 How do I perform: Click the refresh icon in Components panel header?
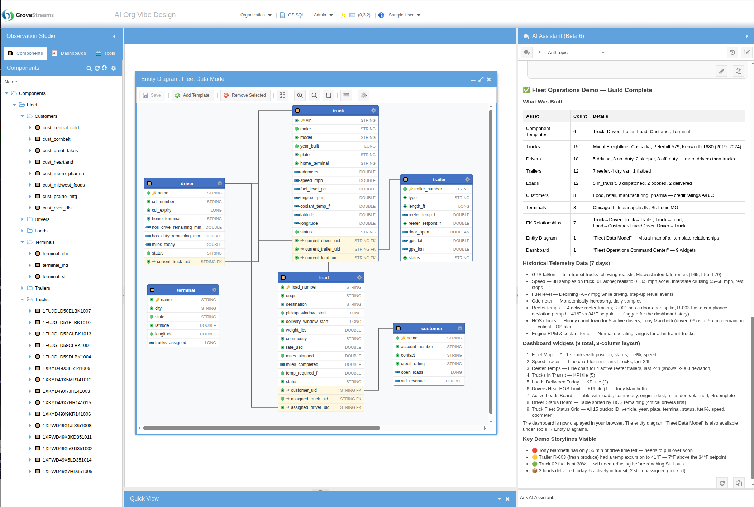pyautogui.click(x=97, y=68)
